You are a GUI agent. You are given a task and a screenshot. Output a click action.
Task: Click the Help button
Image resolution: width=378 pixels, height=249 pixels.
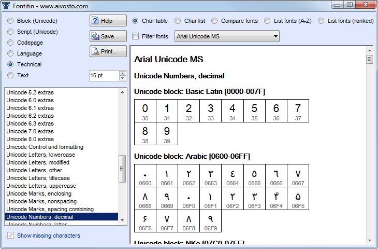108,21
